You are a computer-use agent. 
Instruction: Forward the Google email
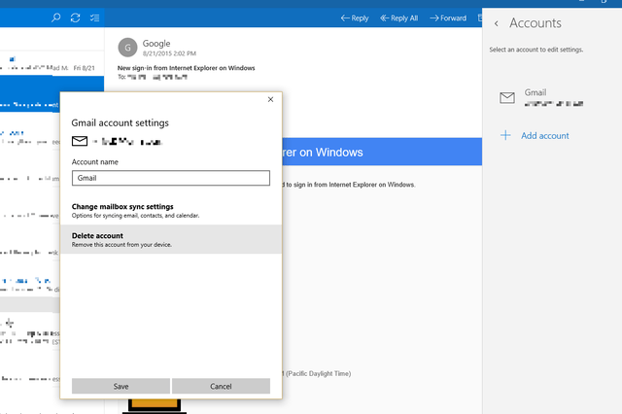tap(448, 18)
